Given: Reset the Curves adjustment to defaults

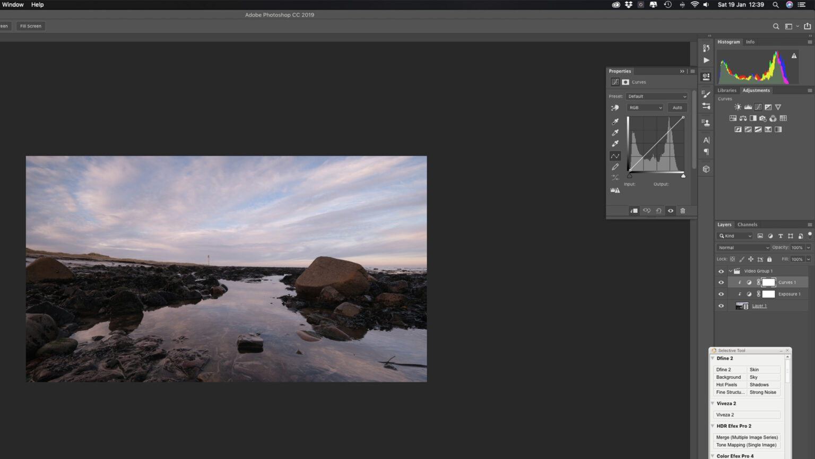Looking at the screenshot, I should (658, 211).
